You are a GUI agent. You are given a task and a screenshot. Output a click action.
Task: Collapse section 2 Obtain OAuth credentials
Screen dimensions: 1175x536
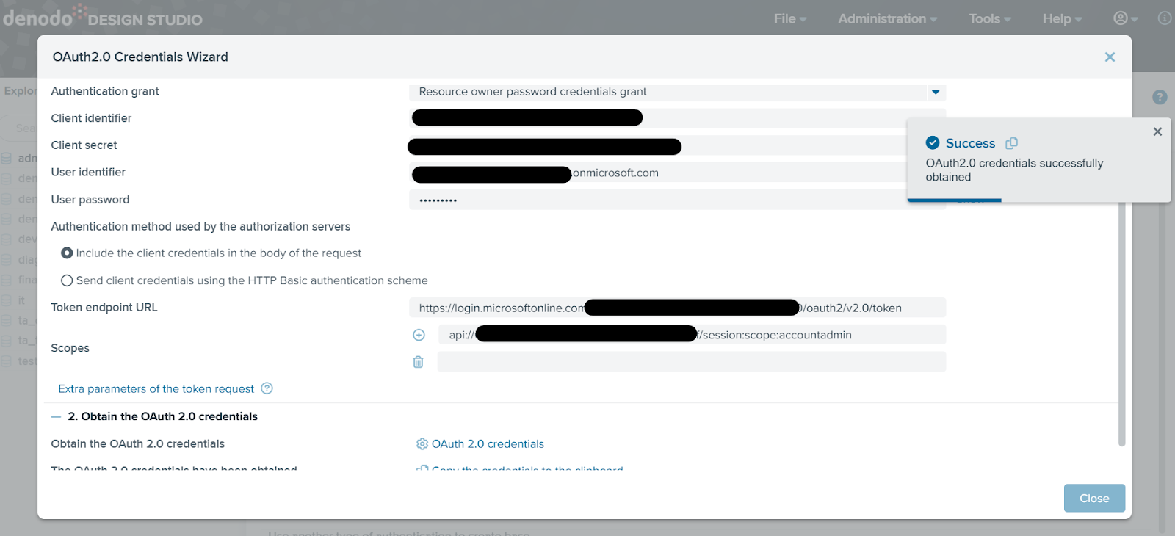point(57,416)
